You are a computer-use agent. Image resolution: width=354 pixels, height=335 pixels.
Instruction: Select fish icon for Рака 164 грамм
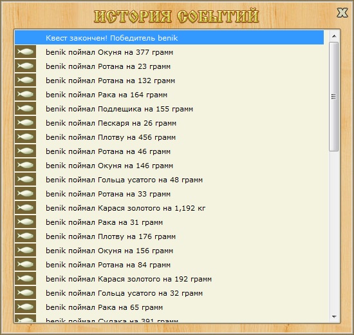click(x=25, y=94)
